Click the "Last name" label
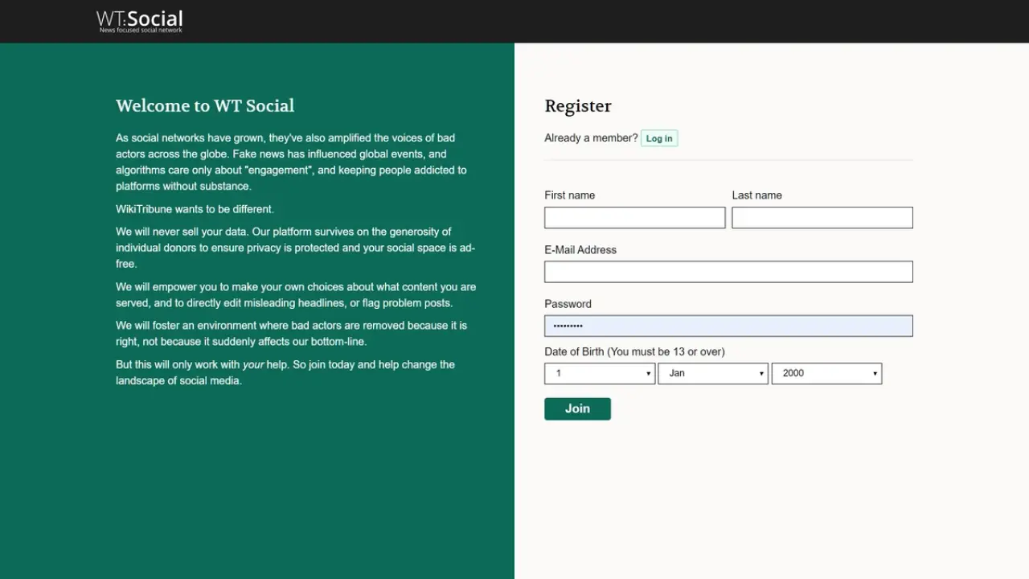 click(756, 195)
